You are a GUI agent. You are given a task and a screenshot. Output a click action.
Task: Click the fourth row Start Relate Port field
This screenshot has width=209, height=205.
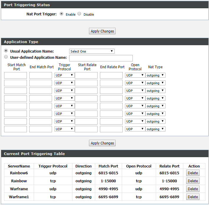pos(86,98)
